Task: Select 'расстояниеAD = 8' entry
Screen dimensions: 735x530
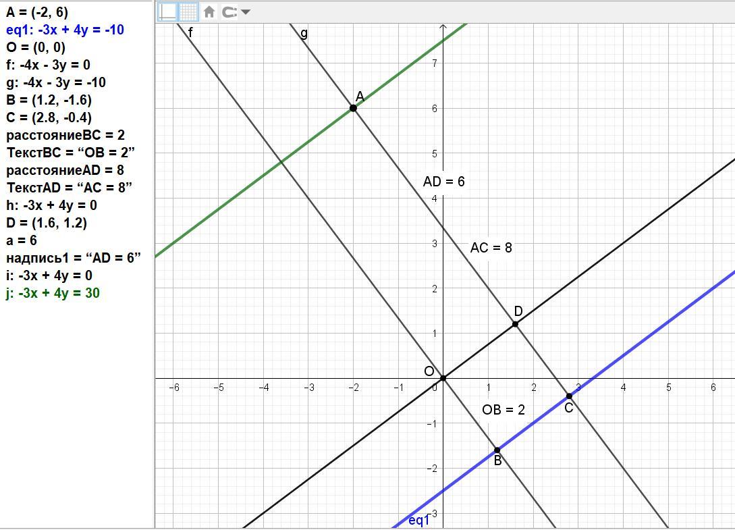Action: tap(65, 170)
